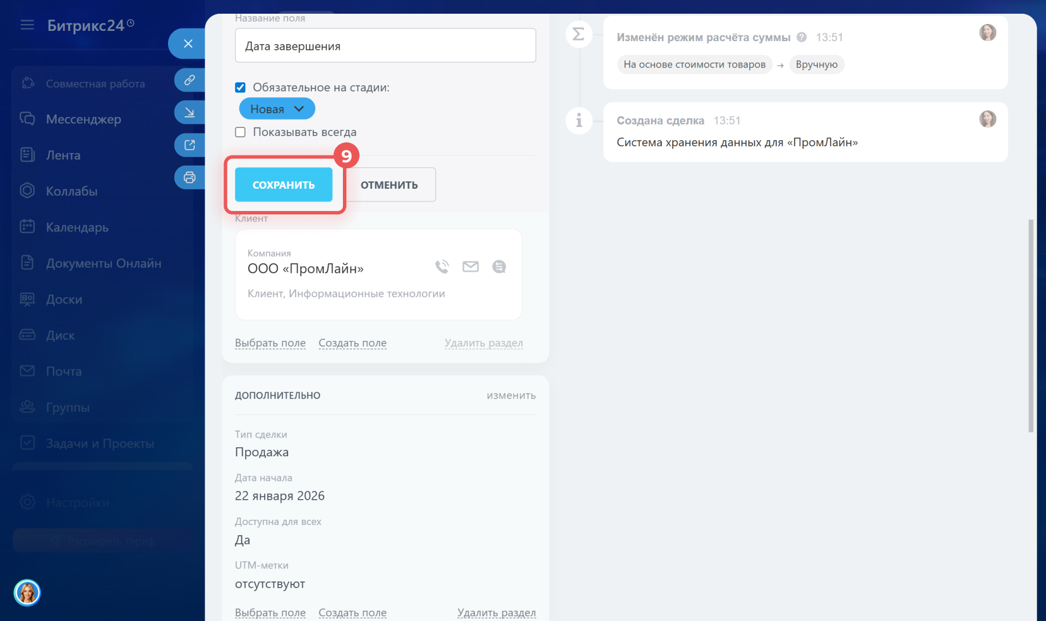Click the copy link icon on slider edge

coord(189,80)
